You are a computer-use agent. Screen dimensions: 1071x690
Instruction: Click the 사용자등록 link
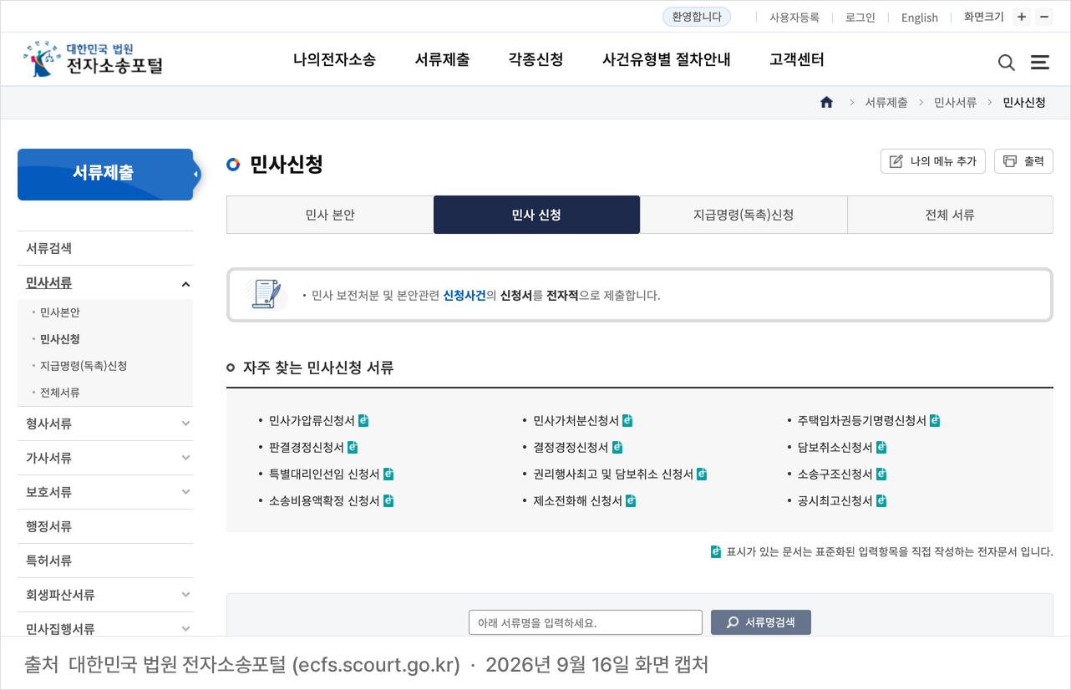coord(794,18)
